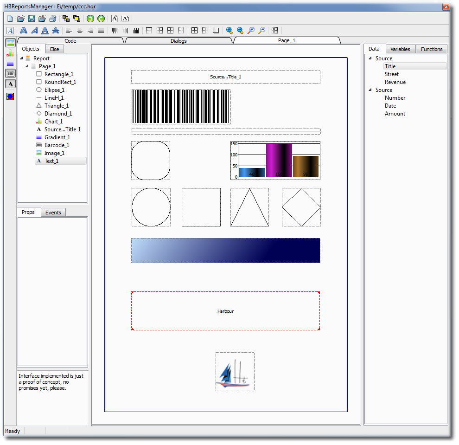459x445 pixels.
Task: Select the Image tool in left sidebar
Action: (10, 43)
